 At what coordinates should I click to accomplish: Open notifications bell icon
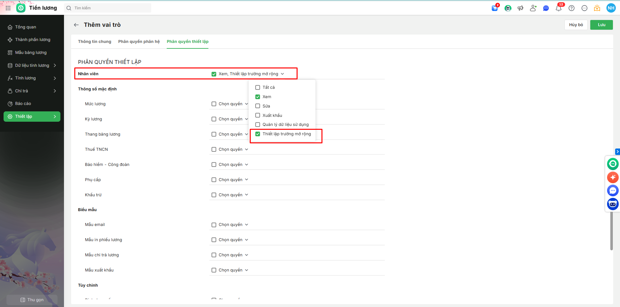[559, 8]
